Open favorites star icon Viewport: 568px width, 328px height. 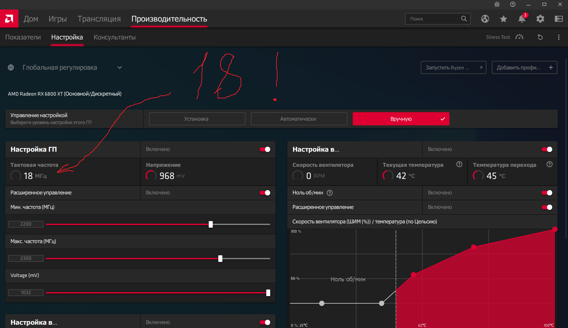[x=504, y=19]
